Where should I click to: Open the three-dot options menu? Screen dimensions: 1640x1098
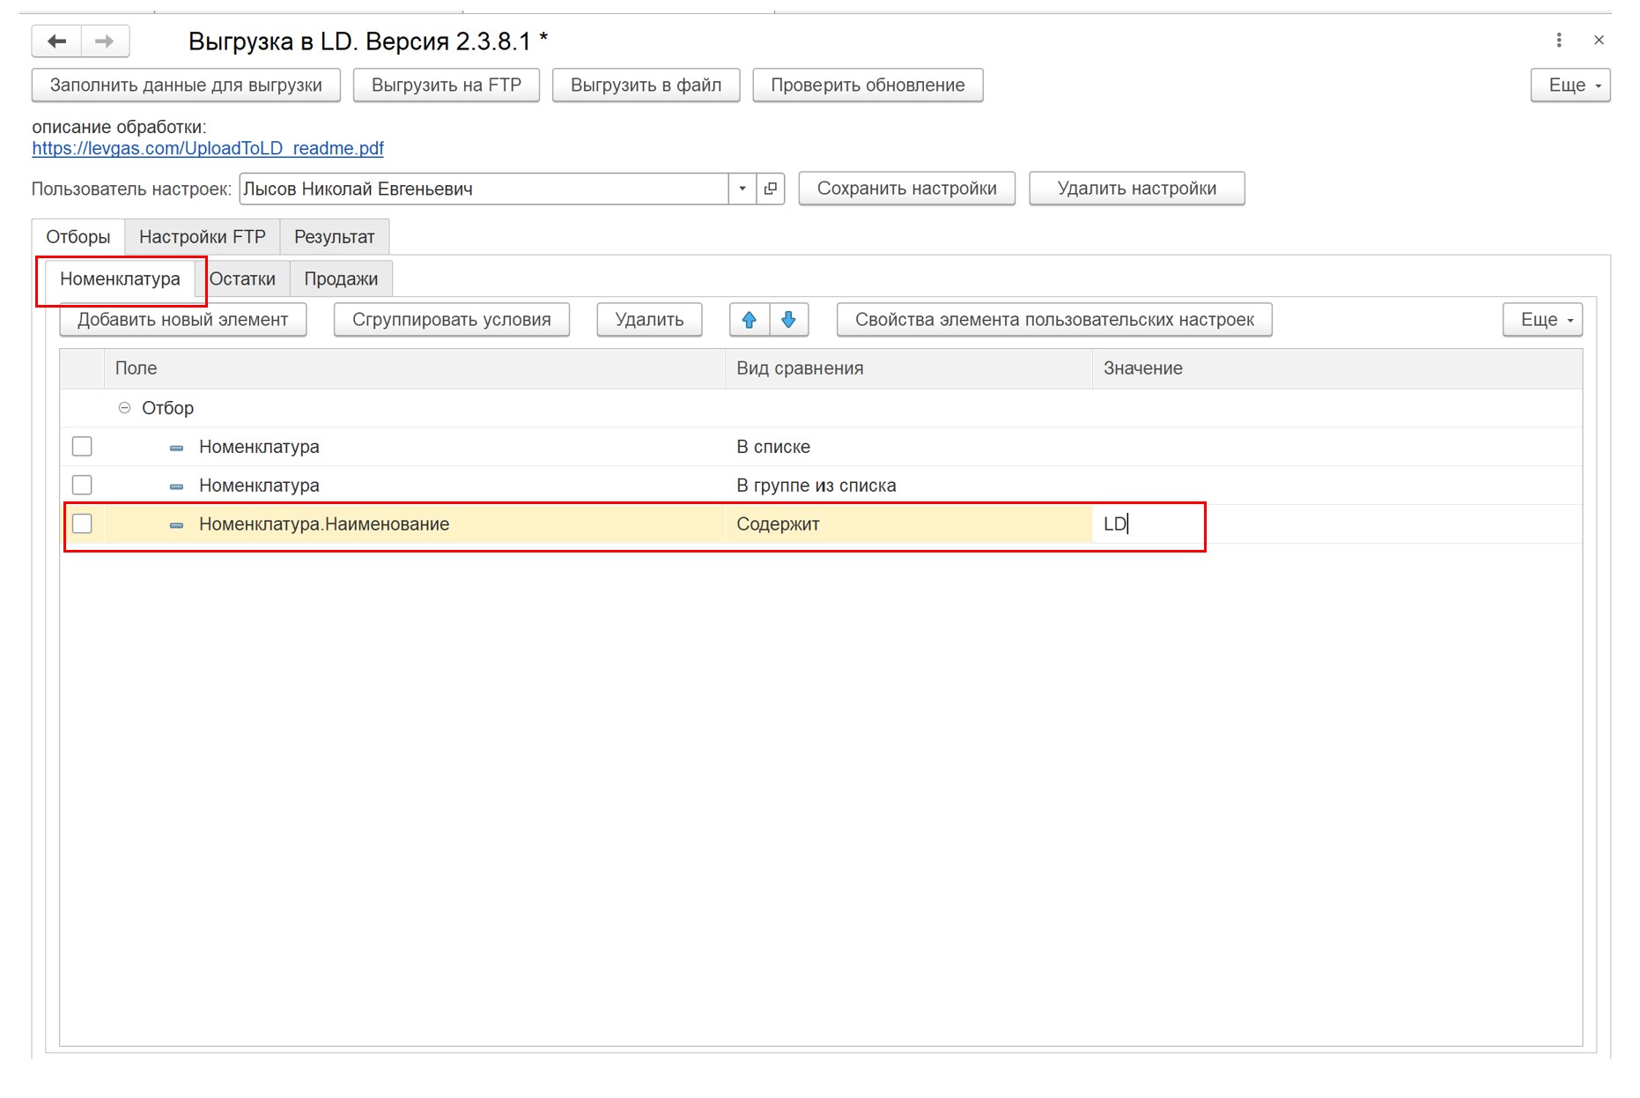point(1558,41)
